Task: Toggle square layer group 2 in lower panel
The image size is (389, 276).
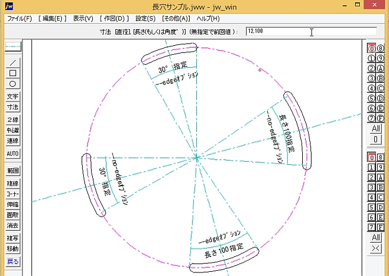Action: click(x=371, y=177)
